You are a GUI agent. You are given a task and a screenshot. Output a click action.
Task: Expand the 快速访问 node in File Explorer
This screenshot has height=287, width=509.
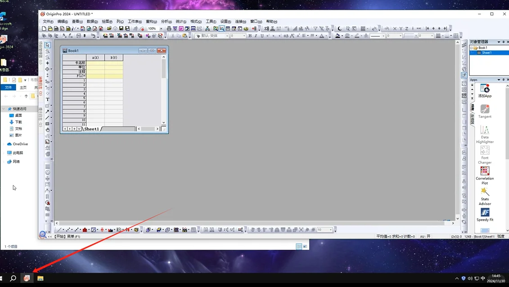pyautogui.click(x=4, y=109)
